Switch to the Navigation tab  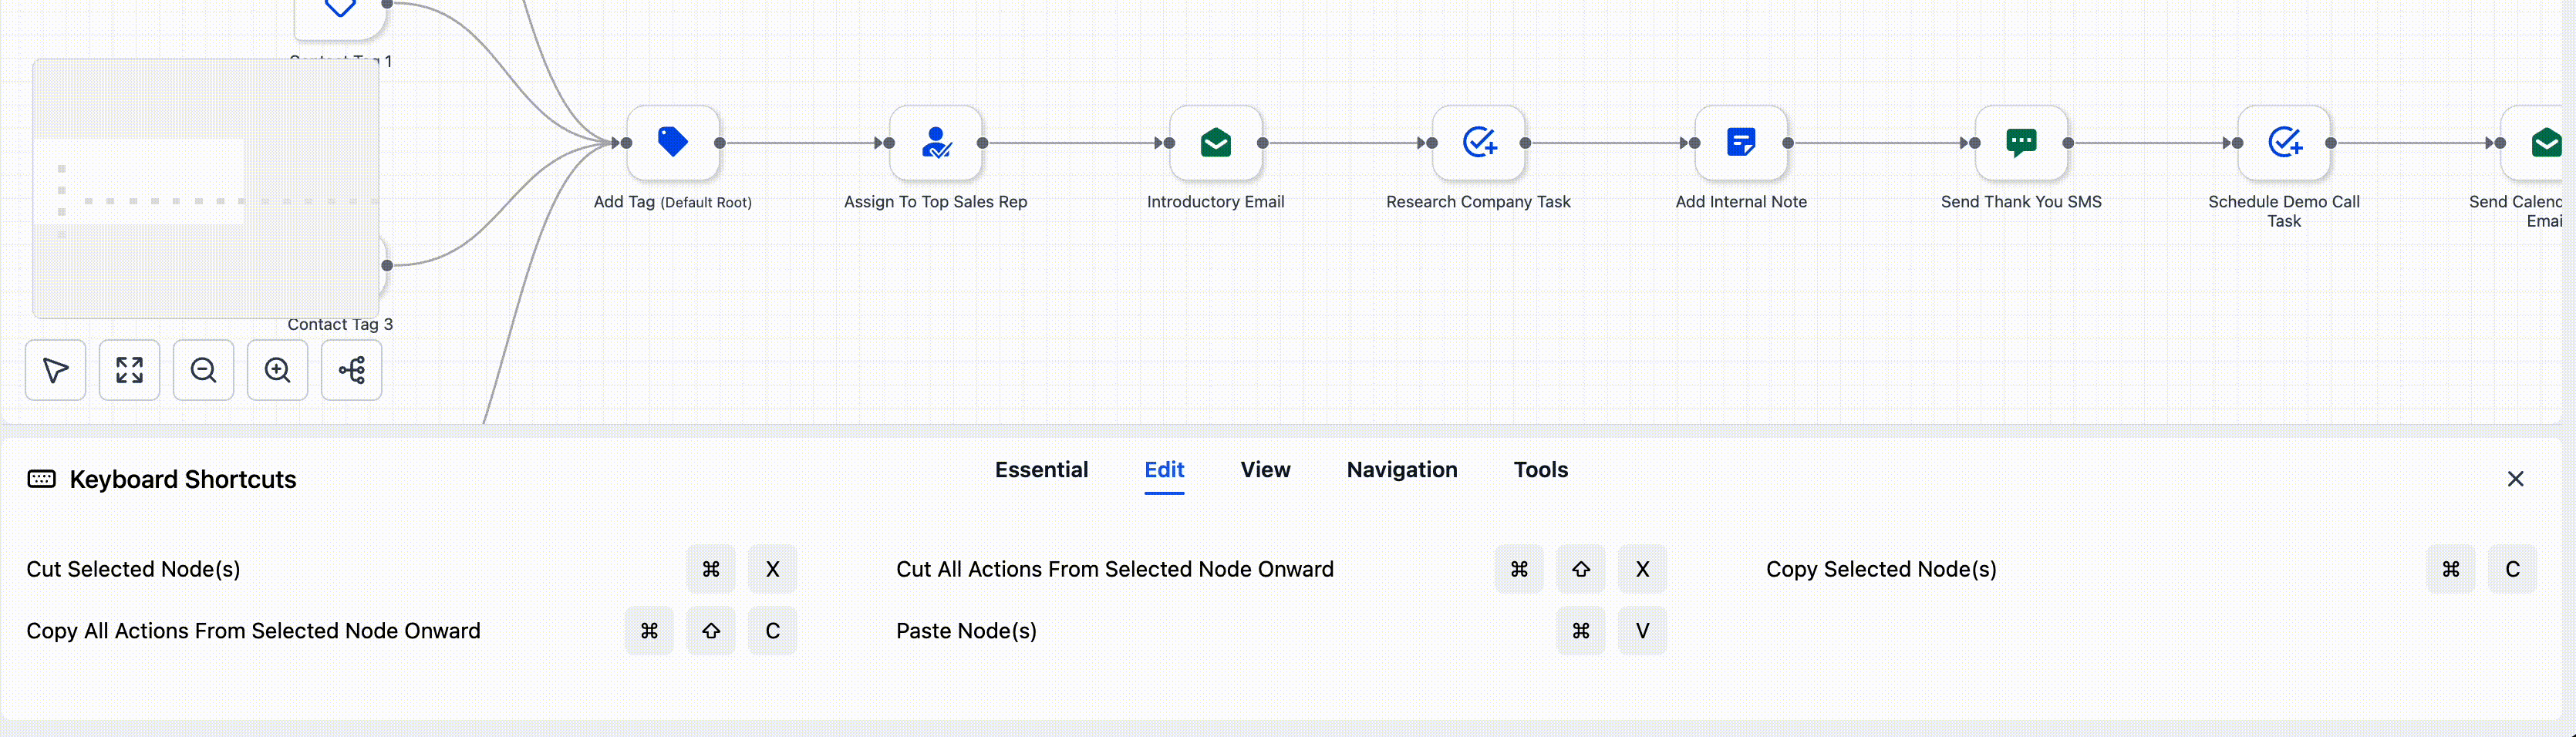[1401, 470]
